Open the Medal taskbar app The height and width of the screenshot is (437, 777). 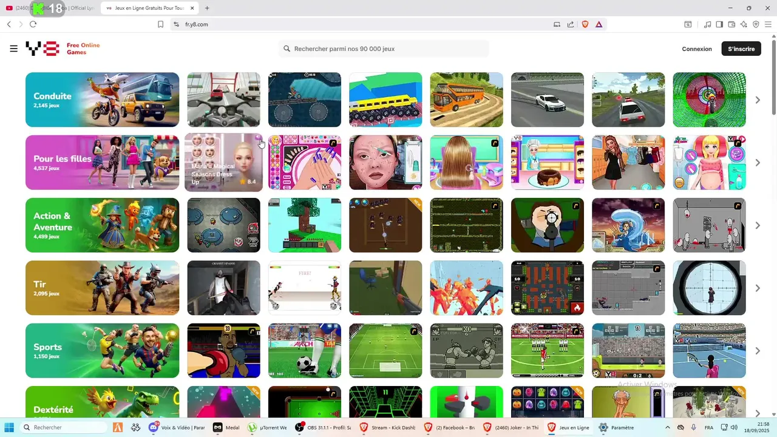[226, 427]
